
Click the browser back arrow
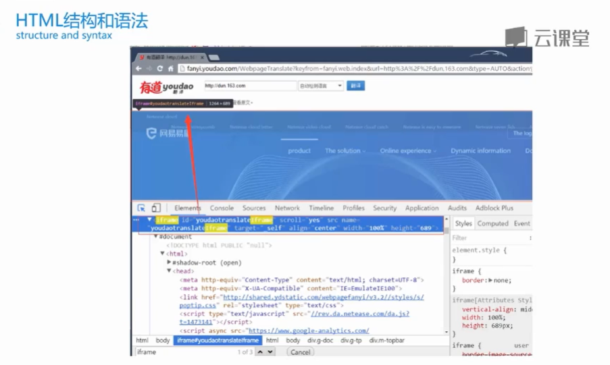click(x=139, y=68)
